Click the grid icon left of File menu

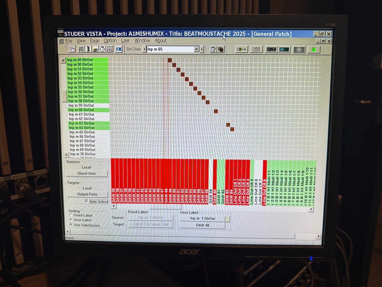click(x=61, y=41)
